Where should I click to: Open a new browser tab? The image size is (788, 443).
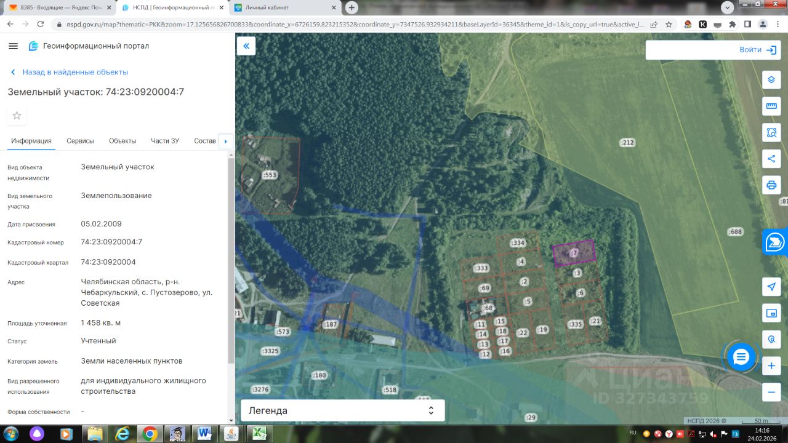pyautogui.click(x=352, y=7)
